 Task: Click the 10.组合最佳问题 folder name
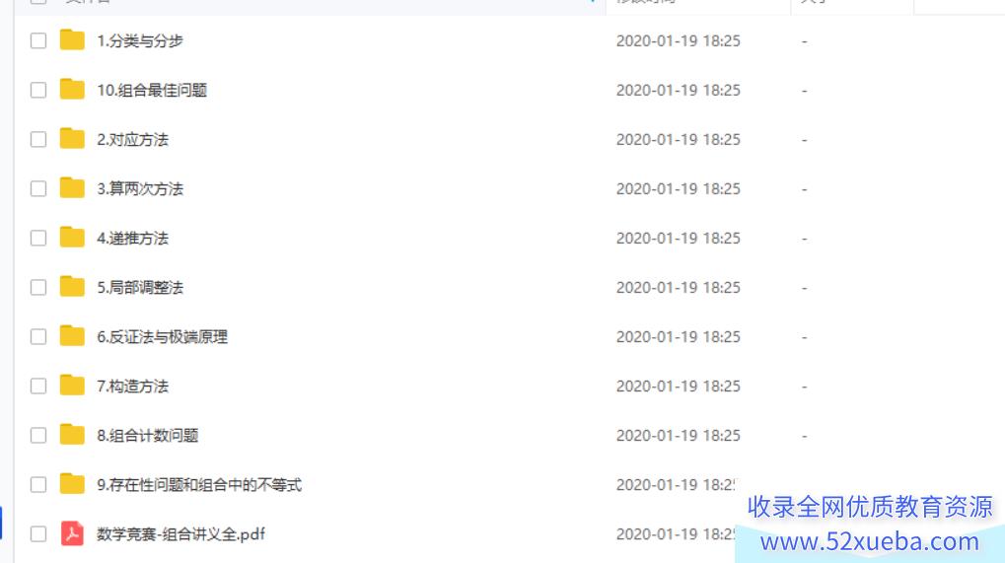click(152, 91)
